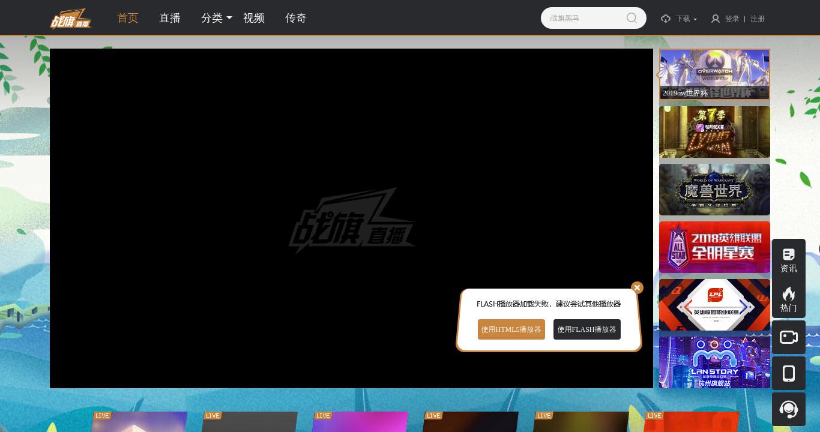Click the Zhanqi TV logo
Viewport: 820px width, 432px height.
coord(71,19)
